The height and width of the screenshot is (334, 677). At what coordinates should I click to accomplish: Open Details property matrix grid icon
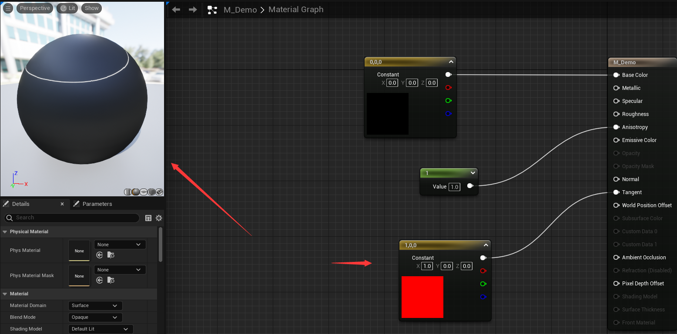[x=148, y=218]
